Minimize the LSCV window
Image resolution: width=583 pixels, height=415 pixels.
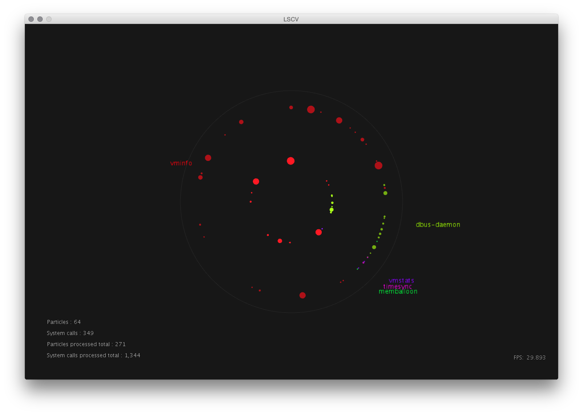pyautogui.click(x=40, y=19)
